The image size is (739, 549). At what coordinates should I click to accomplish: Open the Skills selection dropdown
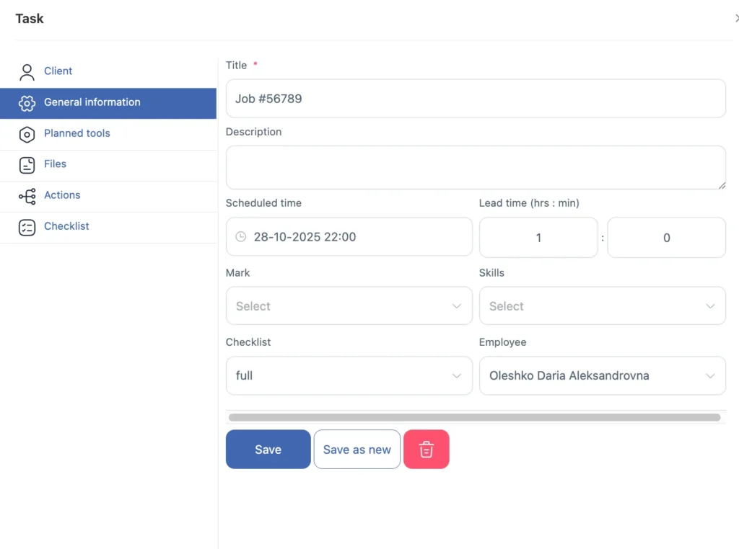click(x=603, y=305)
